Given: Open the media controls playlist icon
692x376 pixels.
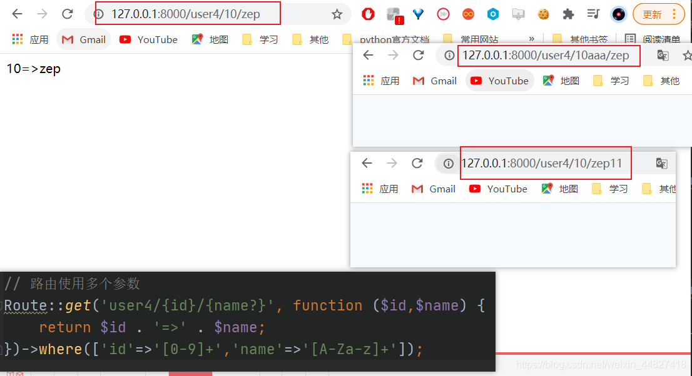Looking at the screenshot, I should click(x=594, y=14).
